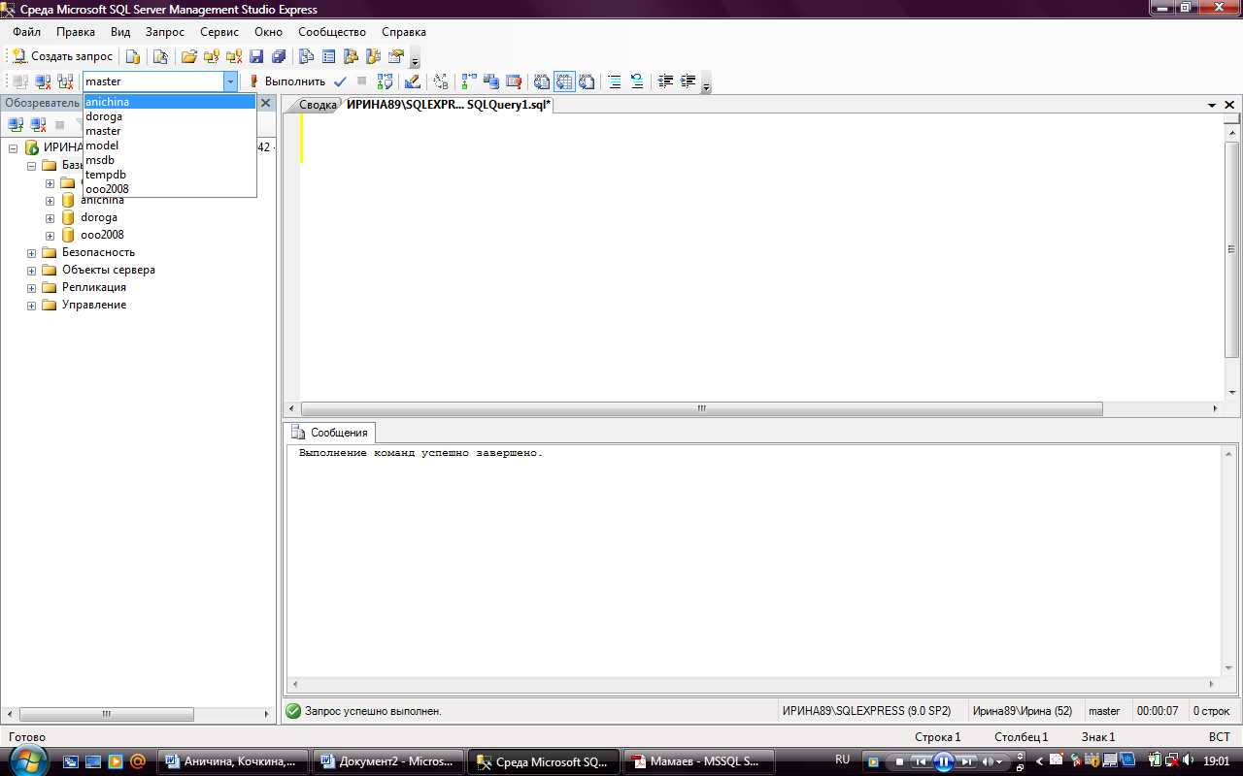
Task: Click the new database engine query icon
Action: click(x=133, y=56)
